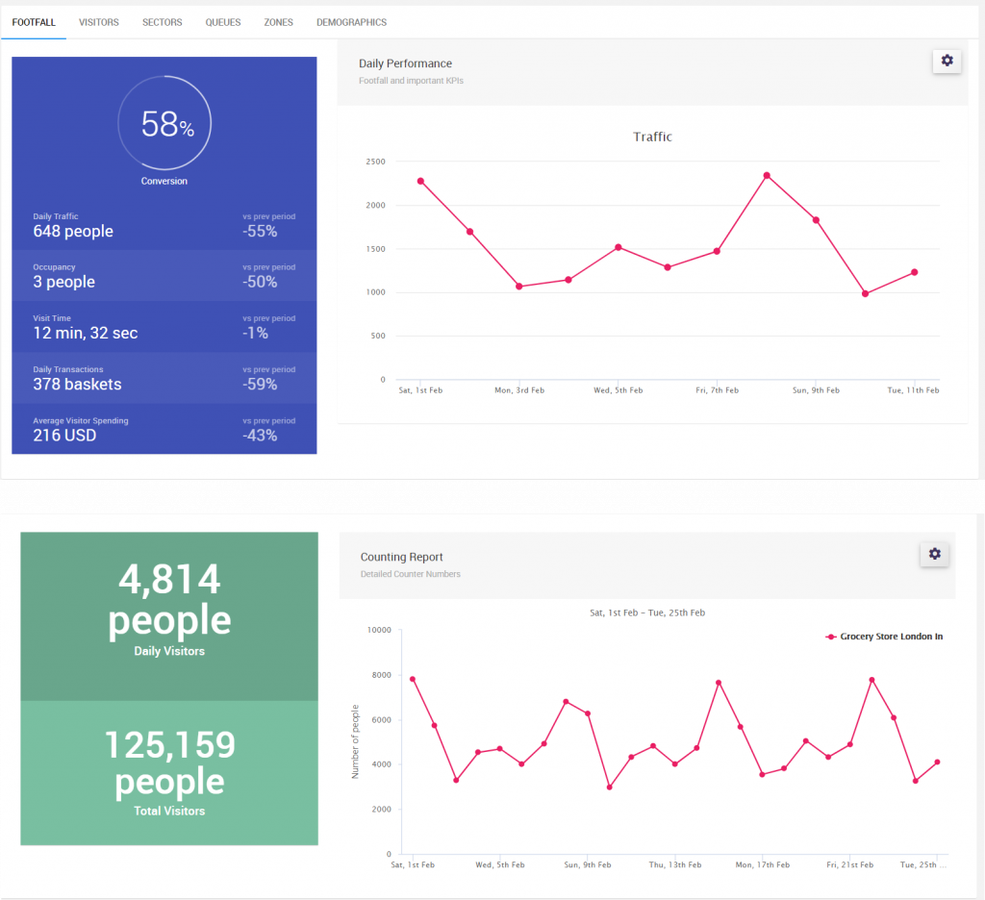This screenshot has width=985, height=900.
Task: Click the 4,814 Daily Visitors tile
Action: pyautogui.click(x=169, y=616)
